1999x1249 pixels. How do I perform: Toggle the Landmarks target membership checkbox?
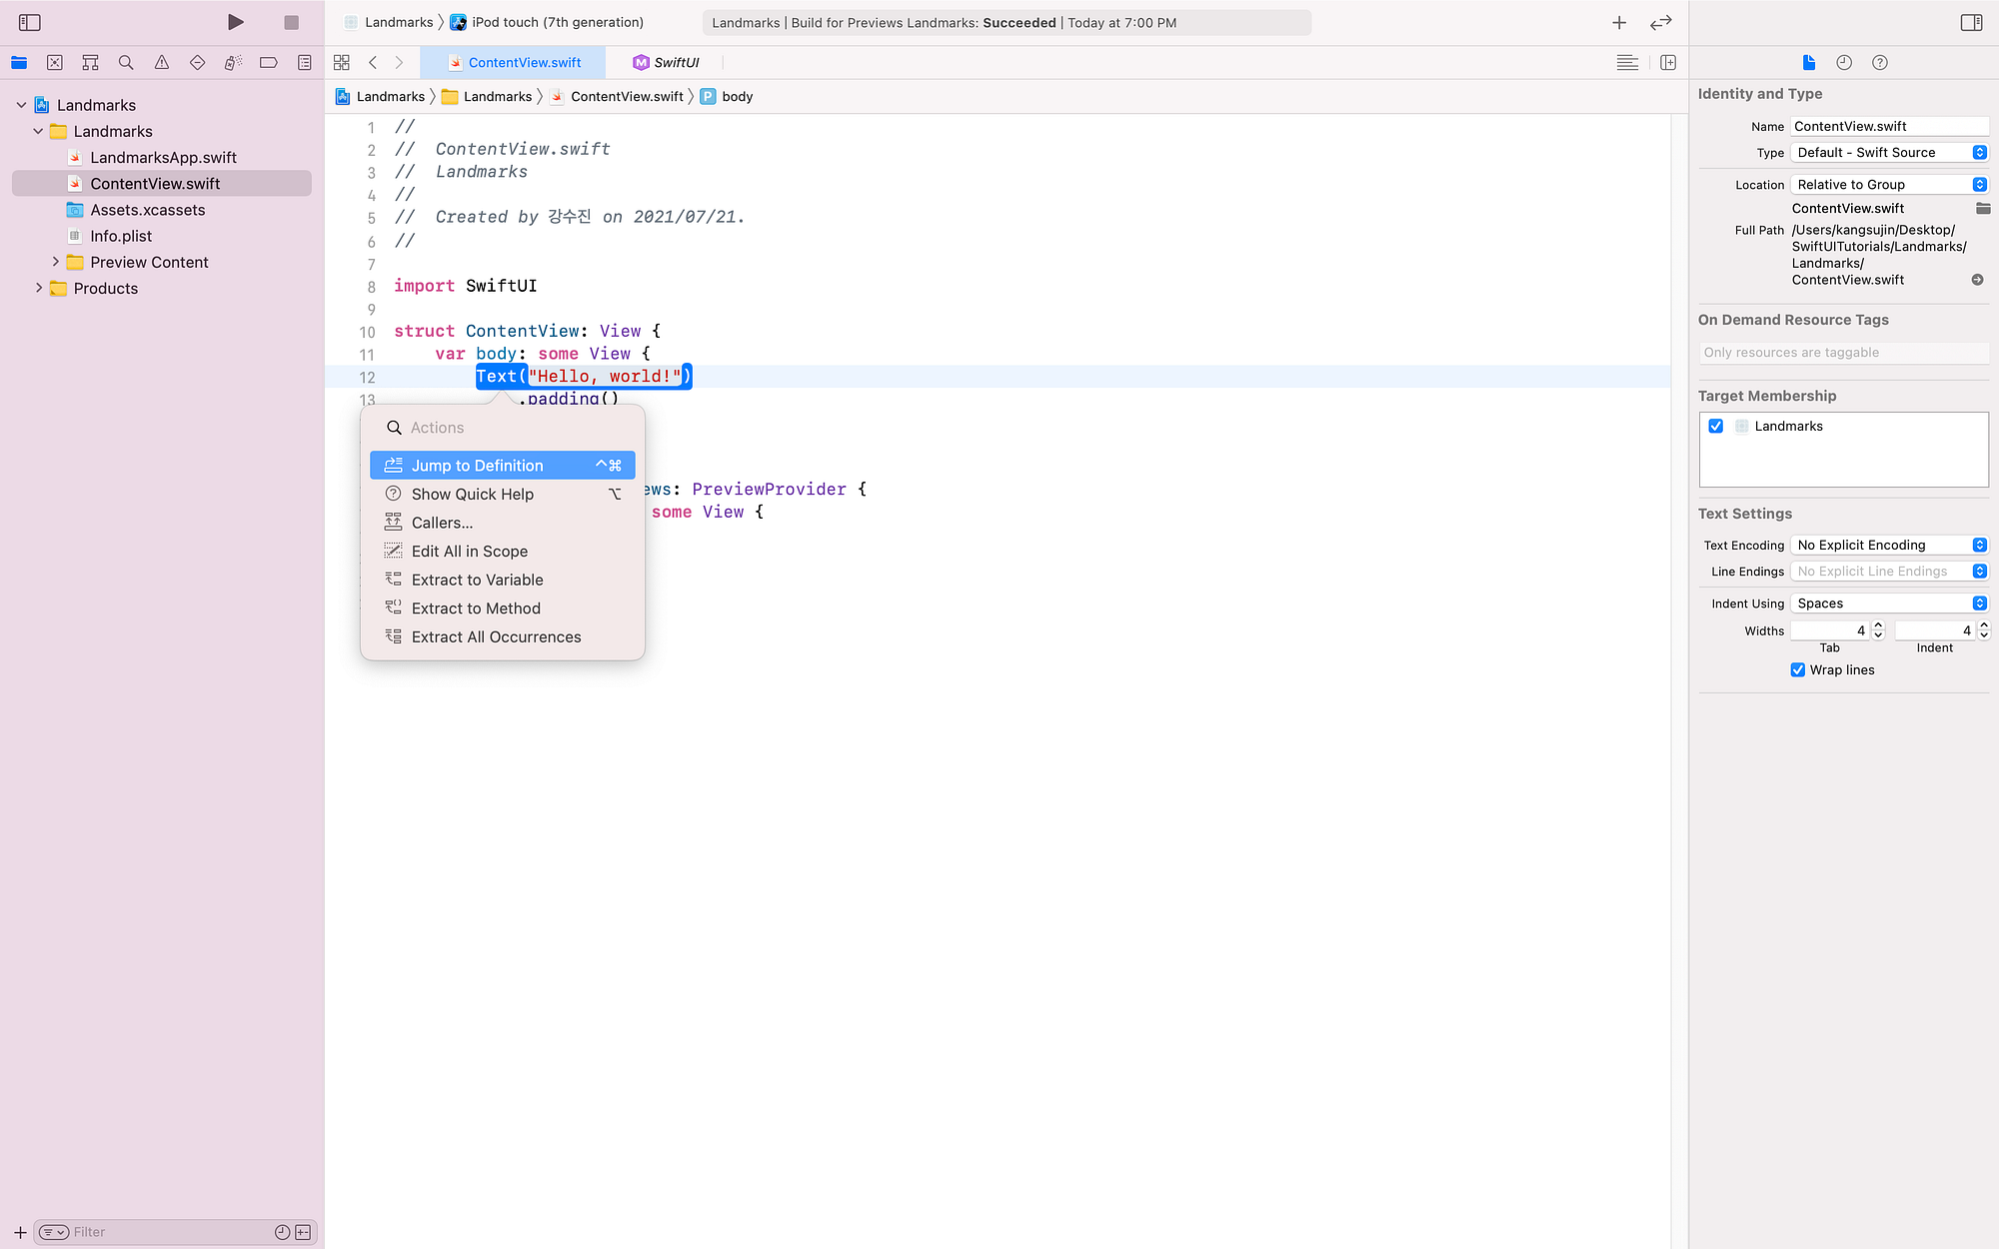[1716, 426]
